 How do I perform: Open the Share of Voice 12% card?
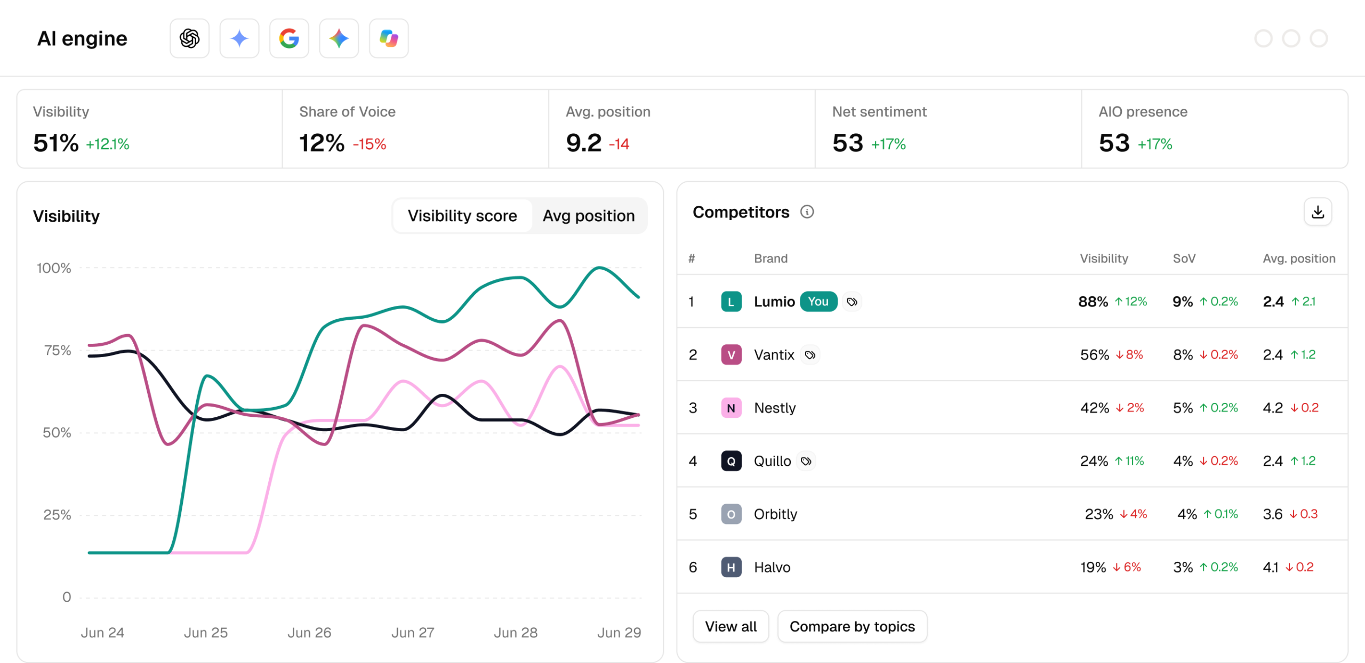coord(415,129)
